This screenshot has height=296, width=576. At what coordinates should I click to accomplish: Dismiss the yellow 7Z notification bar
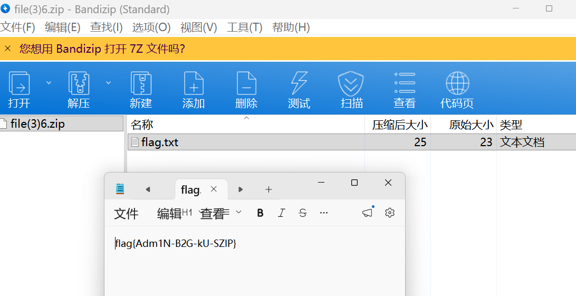pyautogui.click(x=8, y=49)
